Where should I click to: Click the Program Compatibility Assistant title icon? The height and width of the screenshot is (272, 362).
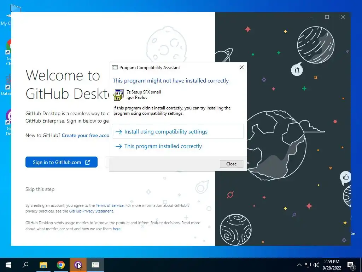coord(115,68)
